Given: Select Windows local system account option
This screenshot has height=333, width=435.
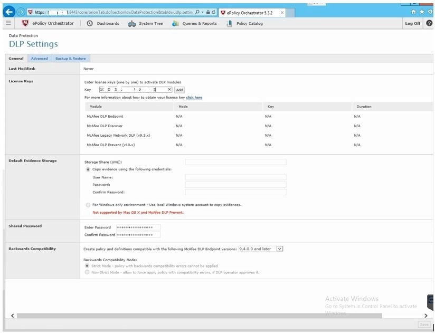Looking at the screenshot, I should click(x=88, y=205).
